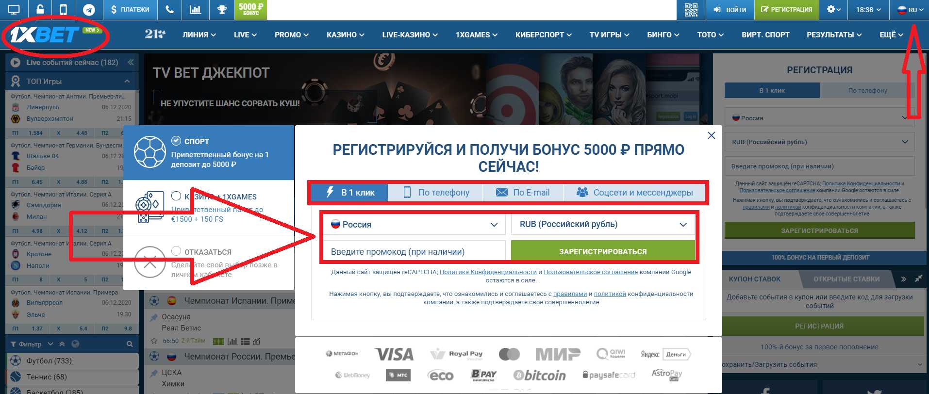Click the phone callback icon
This screenshot has width=929, height=394.
pyautogui.click(x=169, y=10)
